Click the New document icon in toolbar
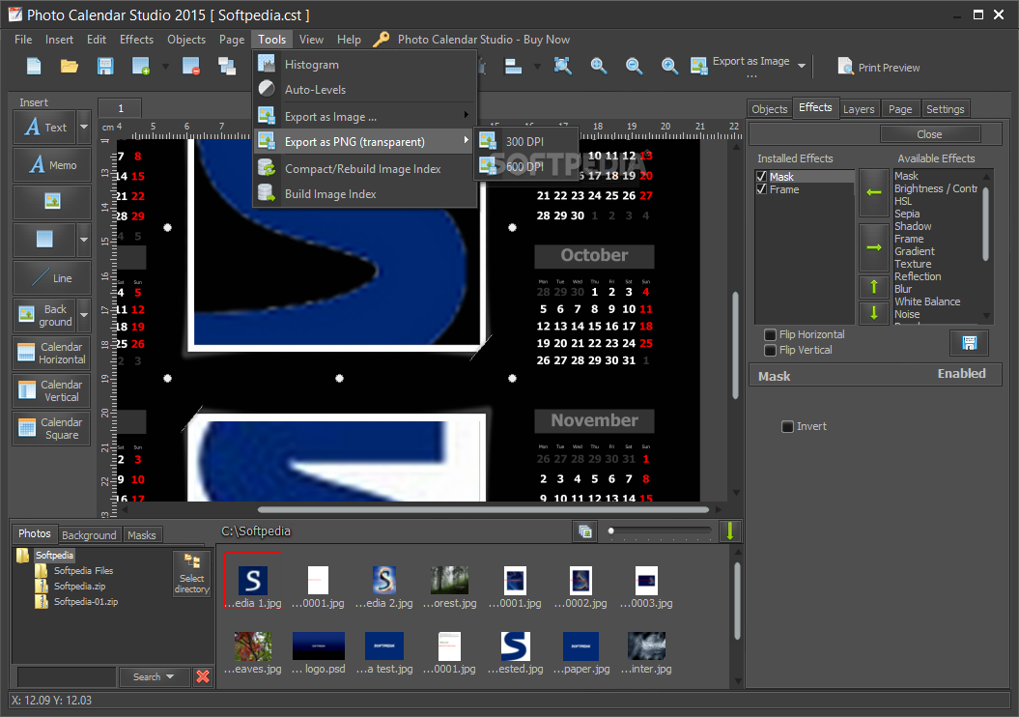Screen dimensions: 1019x717 (34, 67)
